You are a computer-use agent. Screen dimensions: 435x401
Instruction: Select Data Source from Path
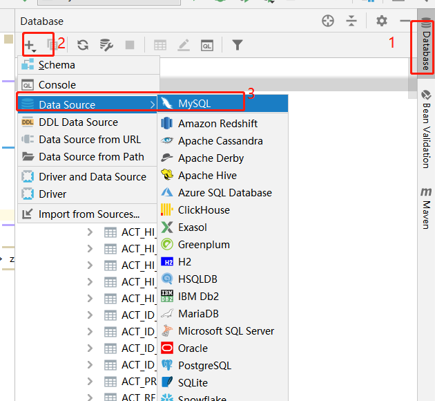click(88, 157)
